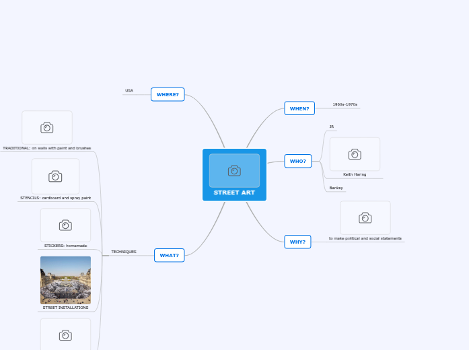This screenshot has width=469, height=350.
Task: Click the Keith Haring label text
Action: pyautogui.click(x=355, y=174)
